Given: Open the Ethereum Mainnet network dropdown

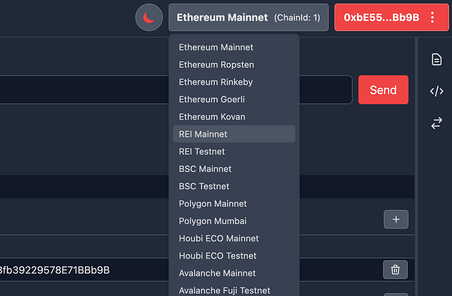Looking at the screenshot, I should click(x=248, y=17).
